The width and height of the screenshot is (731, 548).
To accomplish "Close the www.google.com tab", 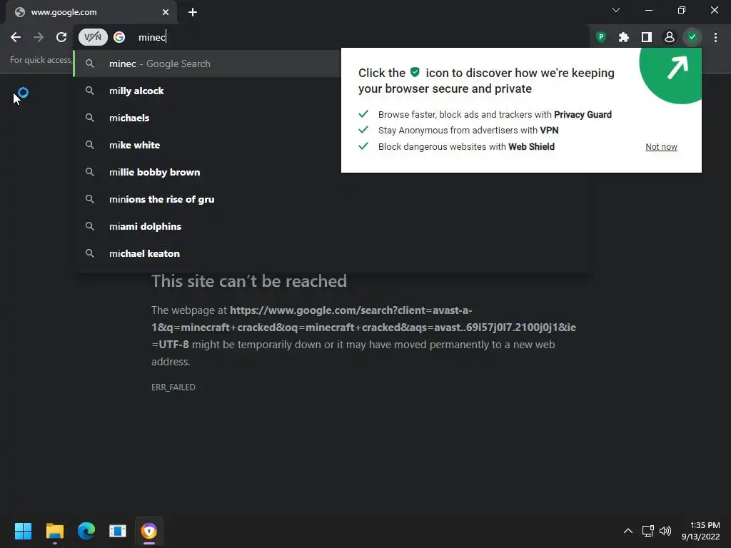I will click(x=166, y=12).
